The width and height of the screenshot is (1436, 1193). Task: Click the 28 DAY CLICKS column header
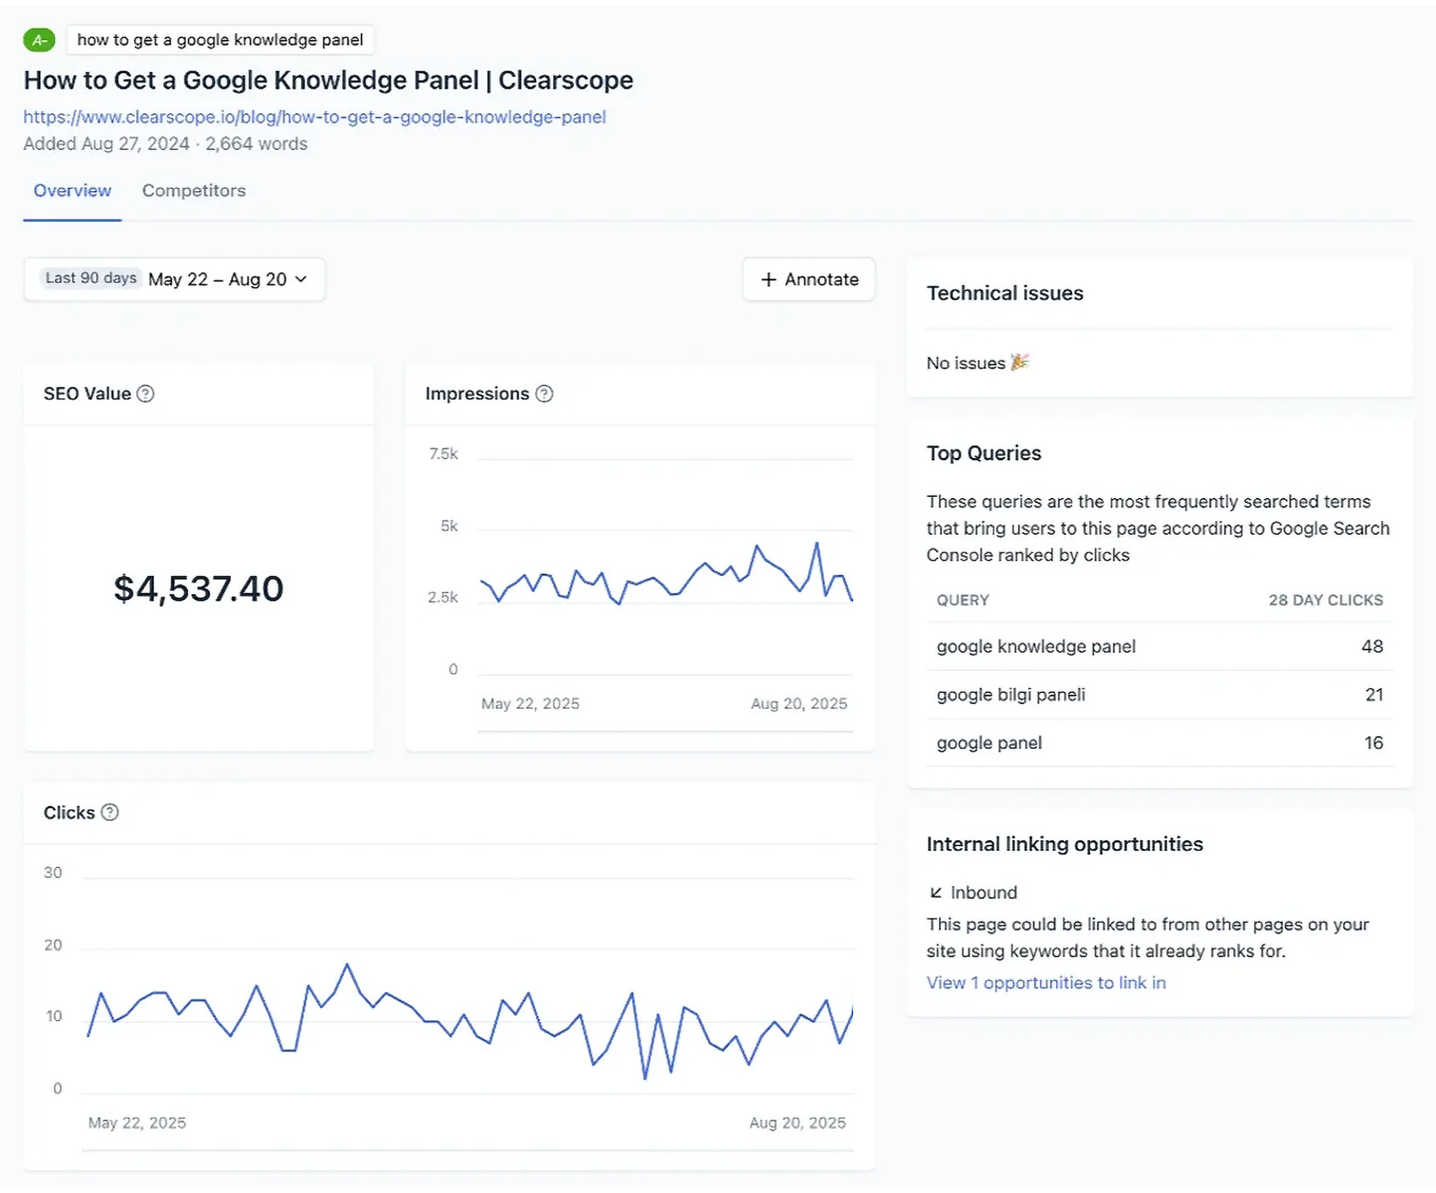[1326, 600]
